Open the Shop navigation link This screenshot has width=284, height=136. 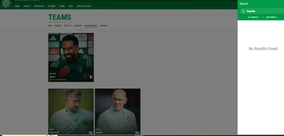(x=71, y=6)
